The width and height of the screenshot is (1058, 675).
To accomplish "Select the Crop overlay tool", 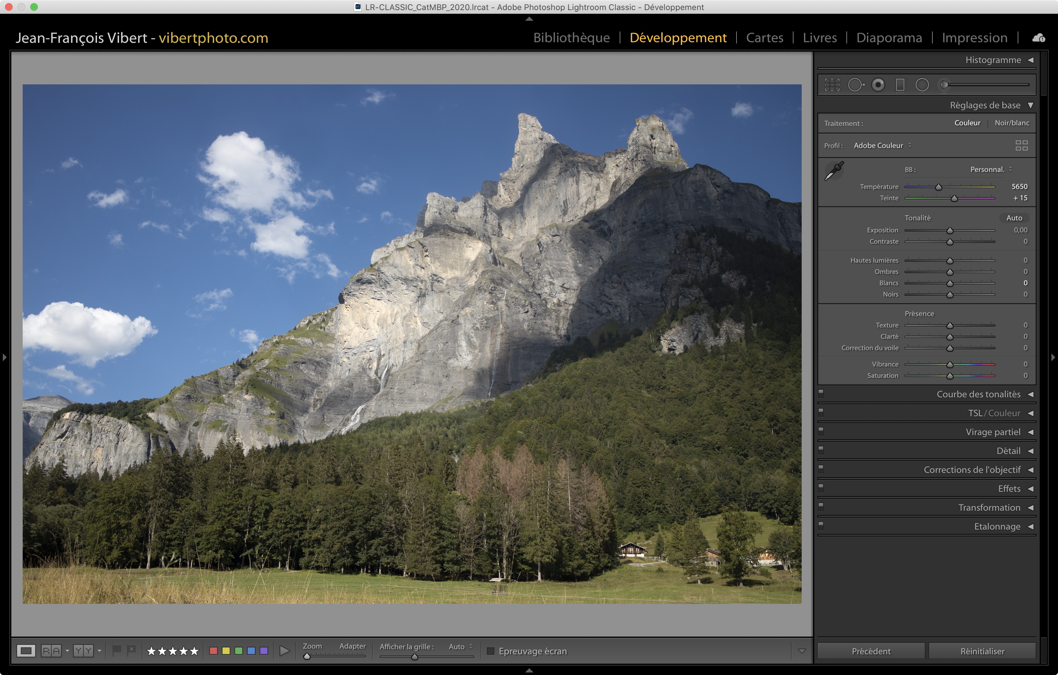I will click(x=832, y=85).
